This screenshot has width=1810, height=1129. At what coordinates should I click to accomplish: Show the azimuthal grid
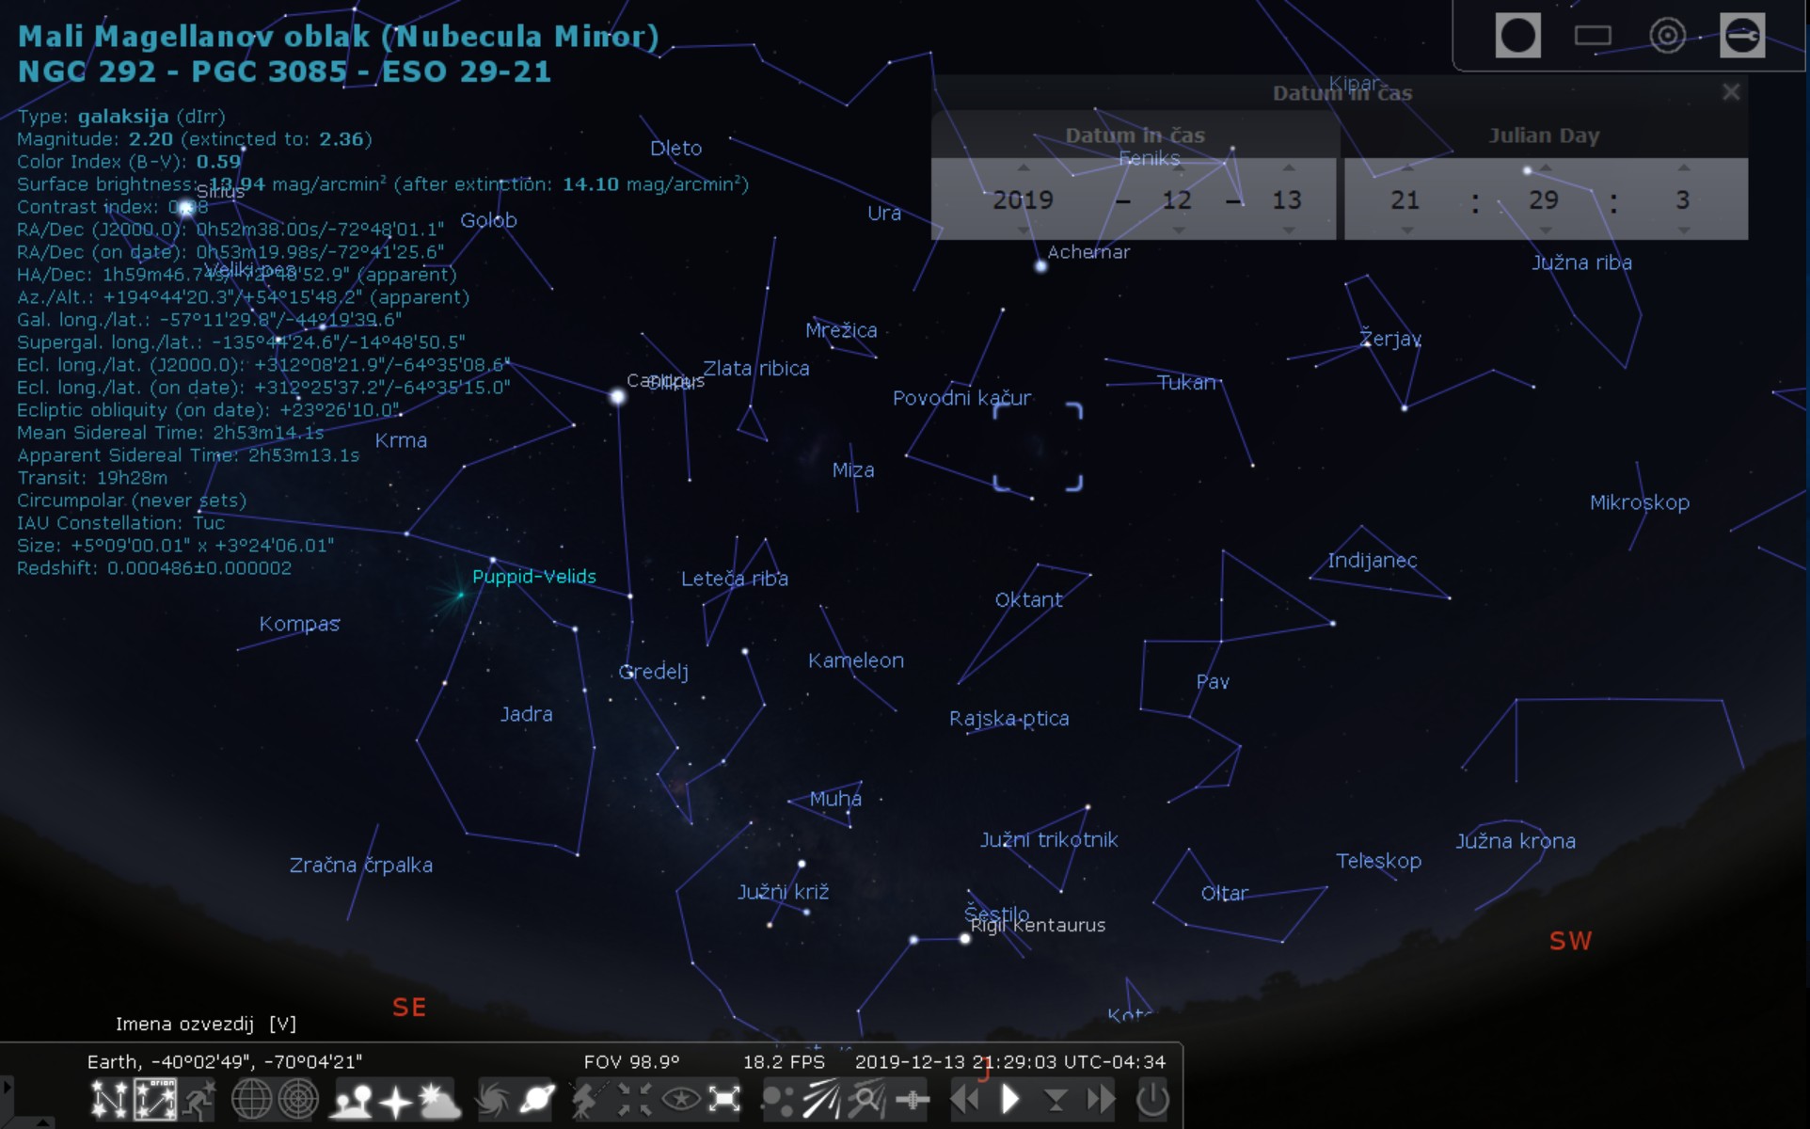coord(298,1099)
